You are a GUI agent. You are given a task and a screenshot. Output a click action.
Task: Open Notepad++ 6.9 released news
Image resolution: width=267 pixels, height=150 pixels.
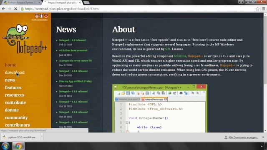[x=72, y=40]
